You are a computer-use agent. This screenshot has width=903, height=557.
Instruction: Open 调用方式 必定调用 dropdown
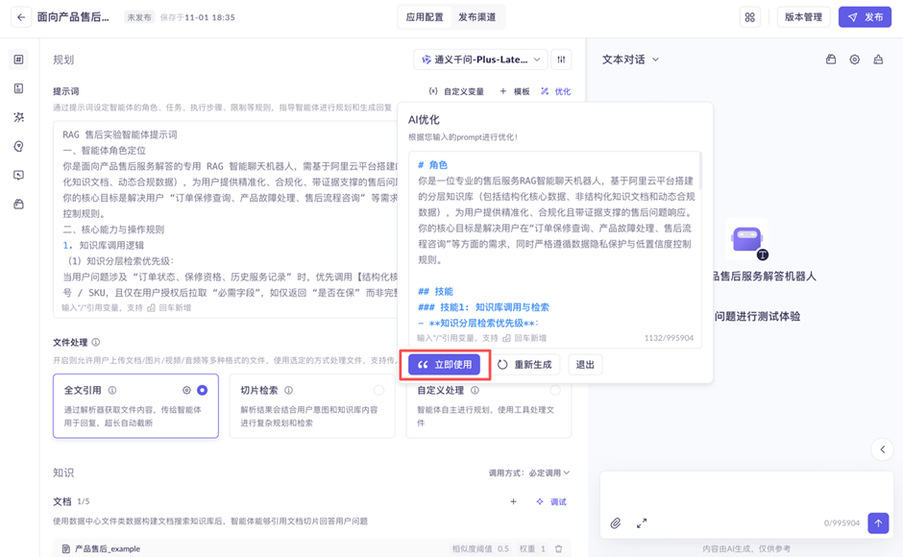click(529, 472)
